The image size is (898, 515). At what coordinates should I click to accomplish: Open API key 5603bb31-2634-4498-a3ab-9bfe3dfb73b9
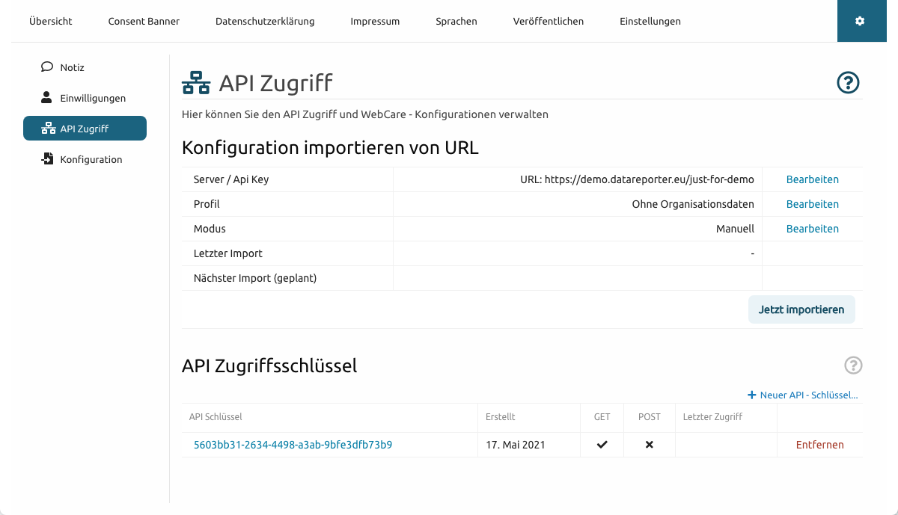293,445
